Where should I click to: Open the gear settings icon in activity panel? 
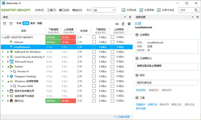[129, 24]
